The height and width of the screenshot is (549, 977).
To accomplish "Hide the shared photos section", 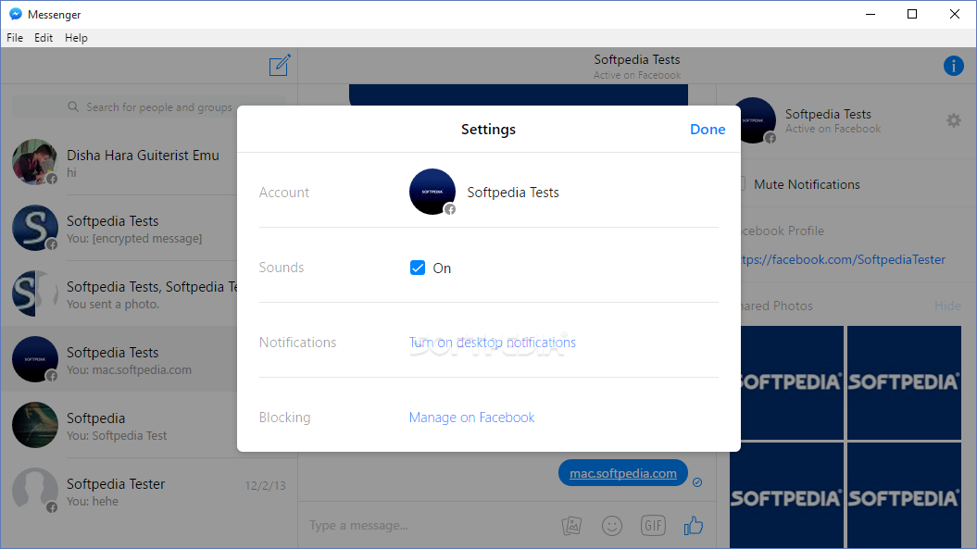I will (947, 306).
